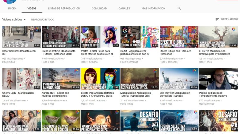The width and height of the screenshot is (240, 134).
Task: Open the Desafío Photoshop #7 thumbnail
Action: (140, 121)
